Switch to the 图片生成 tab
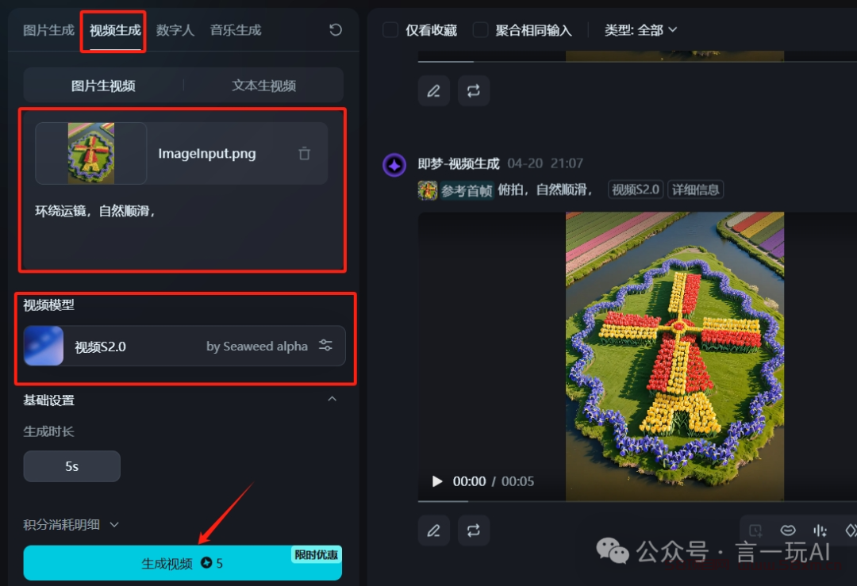This screenshot has width=857, height=586. point(48,30)
